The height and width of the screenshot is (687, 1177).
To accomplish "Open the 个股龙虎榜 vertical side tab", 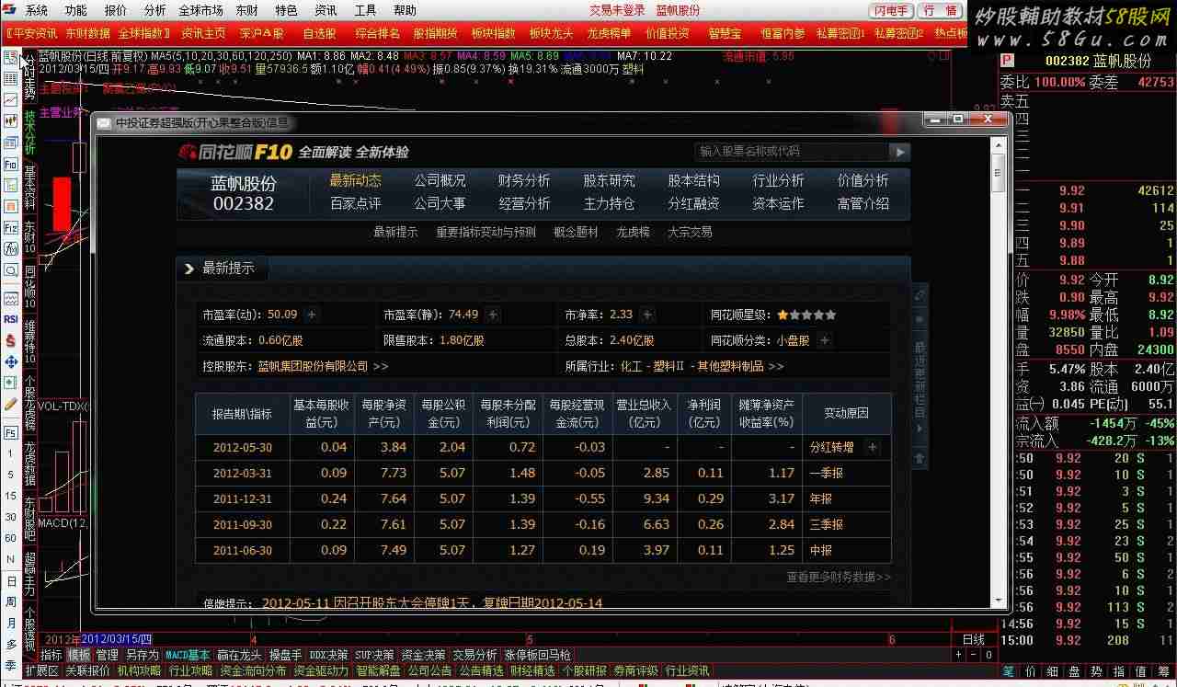I will 29,403.
